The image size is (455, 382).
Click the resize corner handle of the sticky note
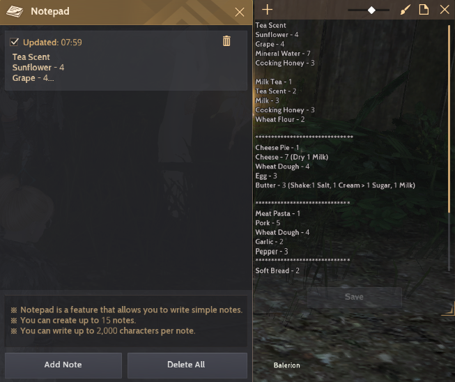pos(448,309)
